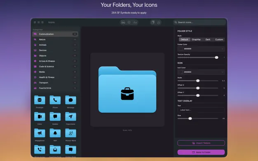Click the text Size slider handle

[x=190, y=119]
